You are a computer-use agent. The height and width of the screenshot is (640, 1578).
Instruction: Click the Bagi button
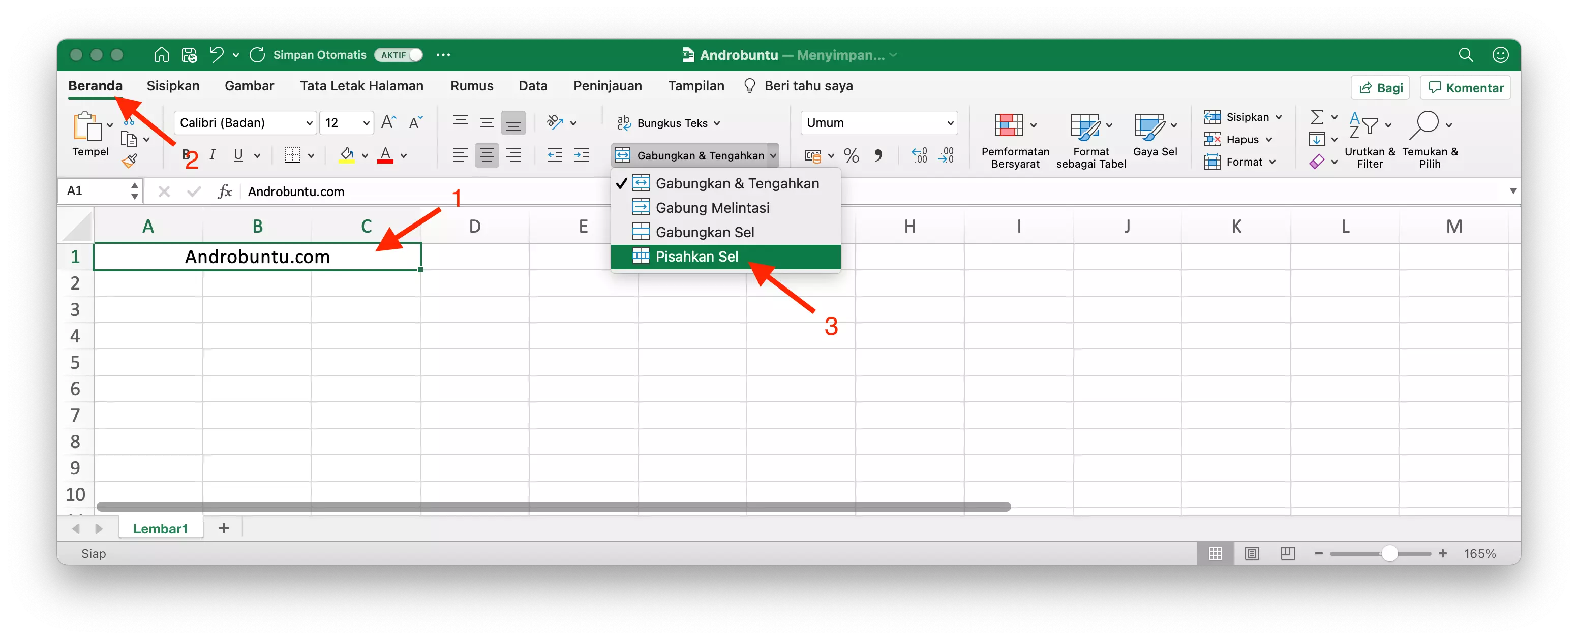click(x=1380, y=87)
